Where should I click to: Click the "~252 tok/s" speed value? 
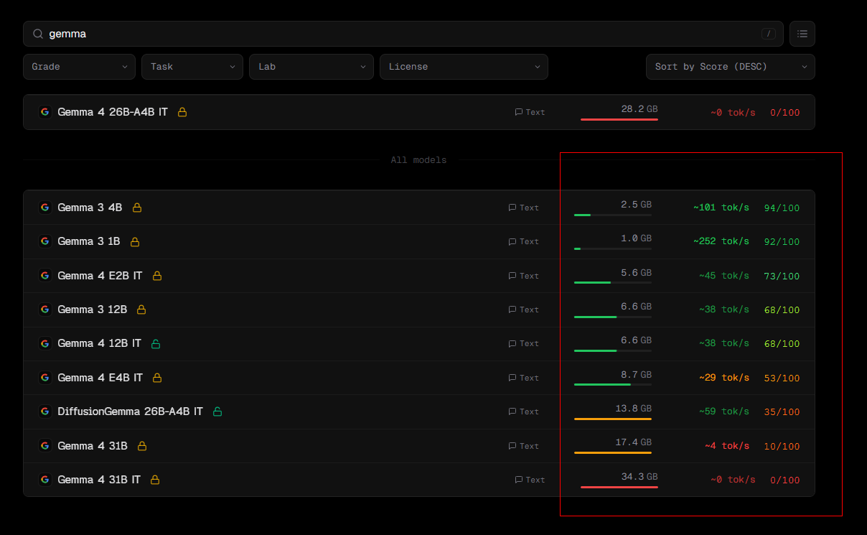721,241
